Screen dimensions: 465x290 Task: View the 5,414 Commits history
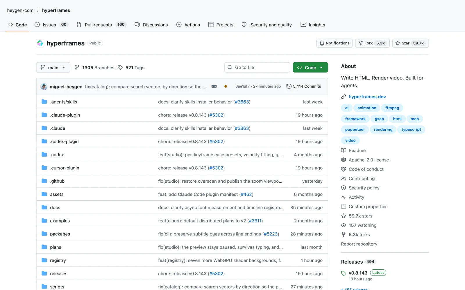[x=304, y=86]
